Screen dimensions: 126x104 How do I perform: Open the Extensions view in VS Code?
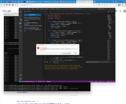click(x=21, y=27)
